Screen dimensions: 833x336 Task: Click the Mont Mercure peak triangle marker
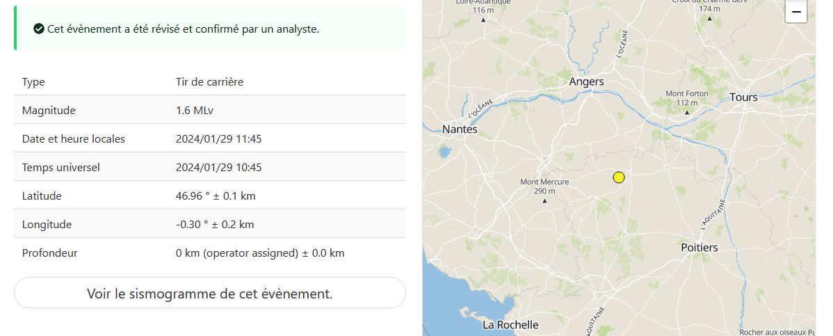click(544, 201)
